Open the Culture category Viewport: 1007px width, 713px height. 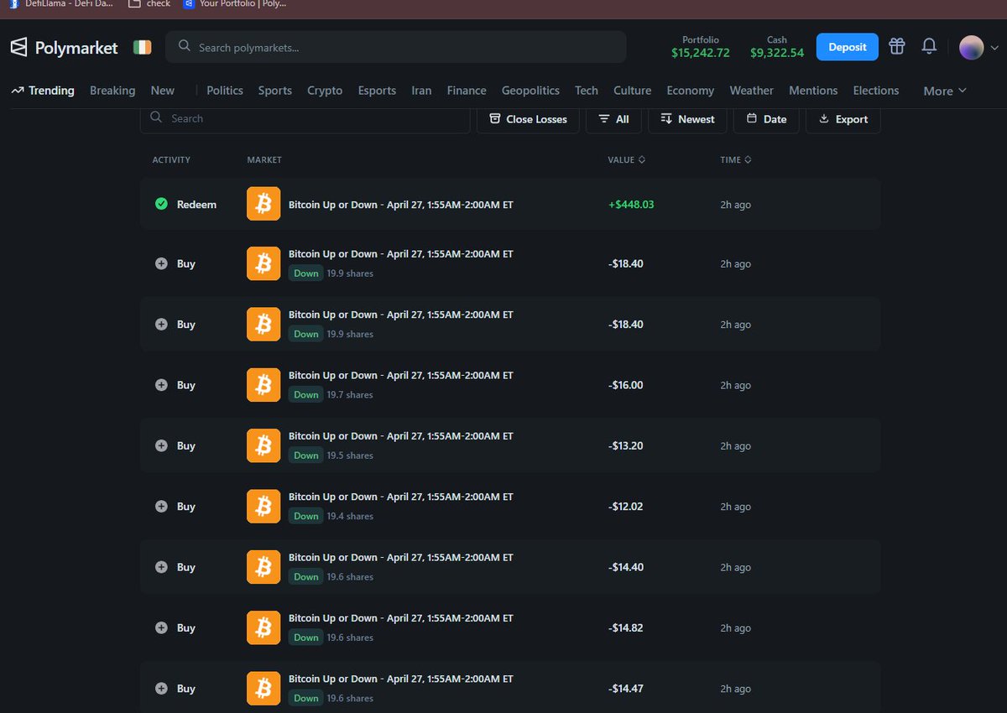(633, 91)
